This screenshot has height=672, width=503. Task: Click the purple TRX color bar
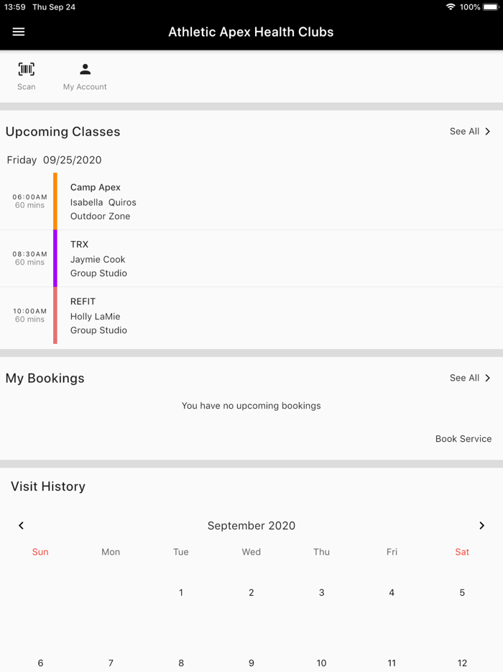pos(55,259)
